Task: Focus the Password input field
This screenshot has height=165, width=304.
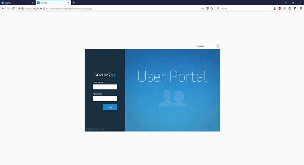Action: [x=105, y=99]
